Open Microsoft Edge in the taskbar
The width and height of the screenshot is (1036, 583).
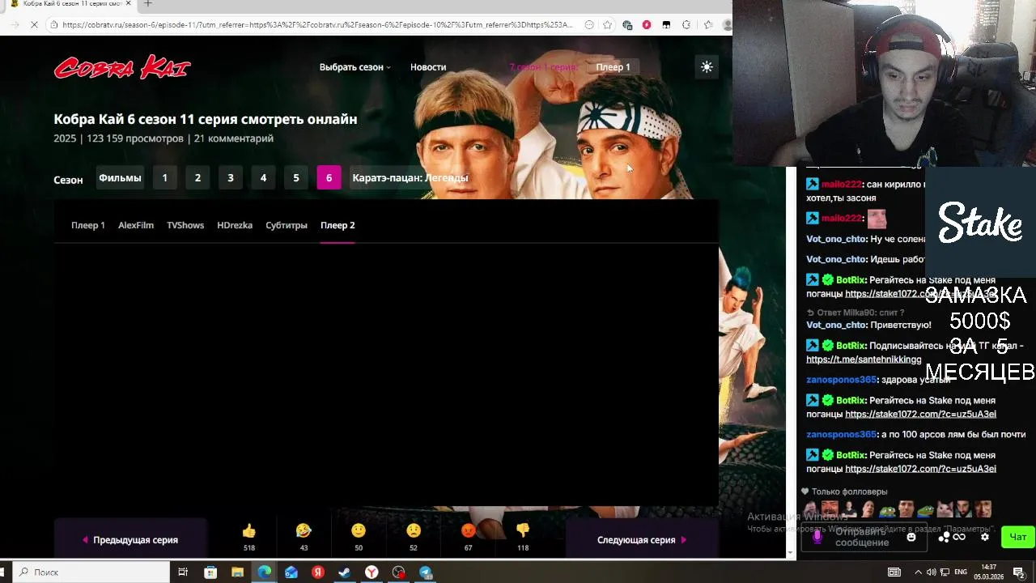click(265, 572)
